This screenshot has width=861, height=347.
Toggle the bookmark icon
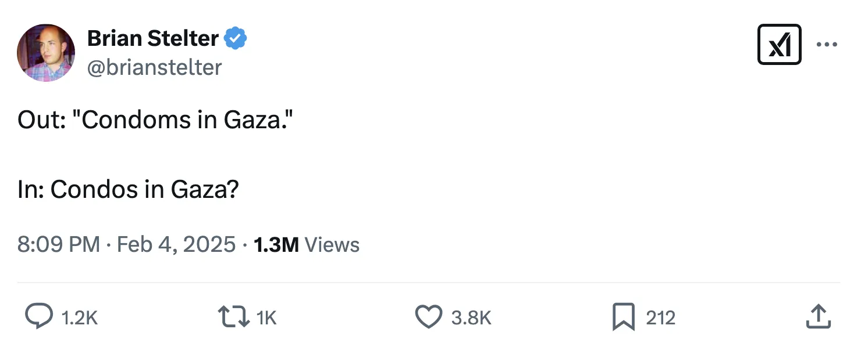(x=624, y=317)
